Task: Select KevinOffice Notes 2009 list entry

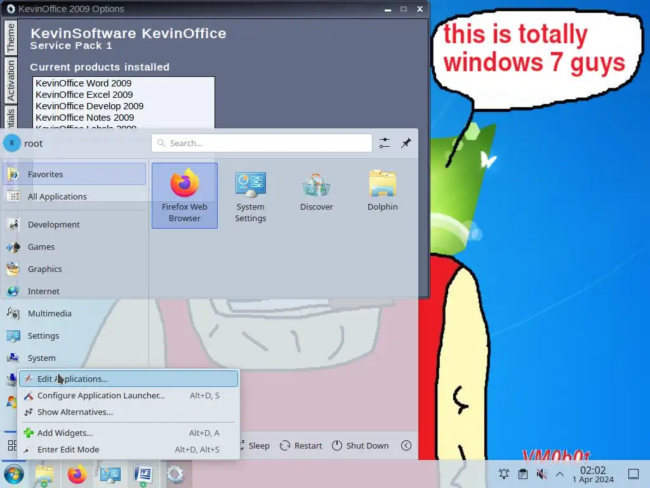Action: 124,118
